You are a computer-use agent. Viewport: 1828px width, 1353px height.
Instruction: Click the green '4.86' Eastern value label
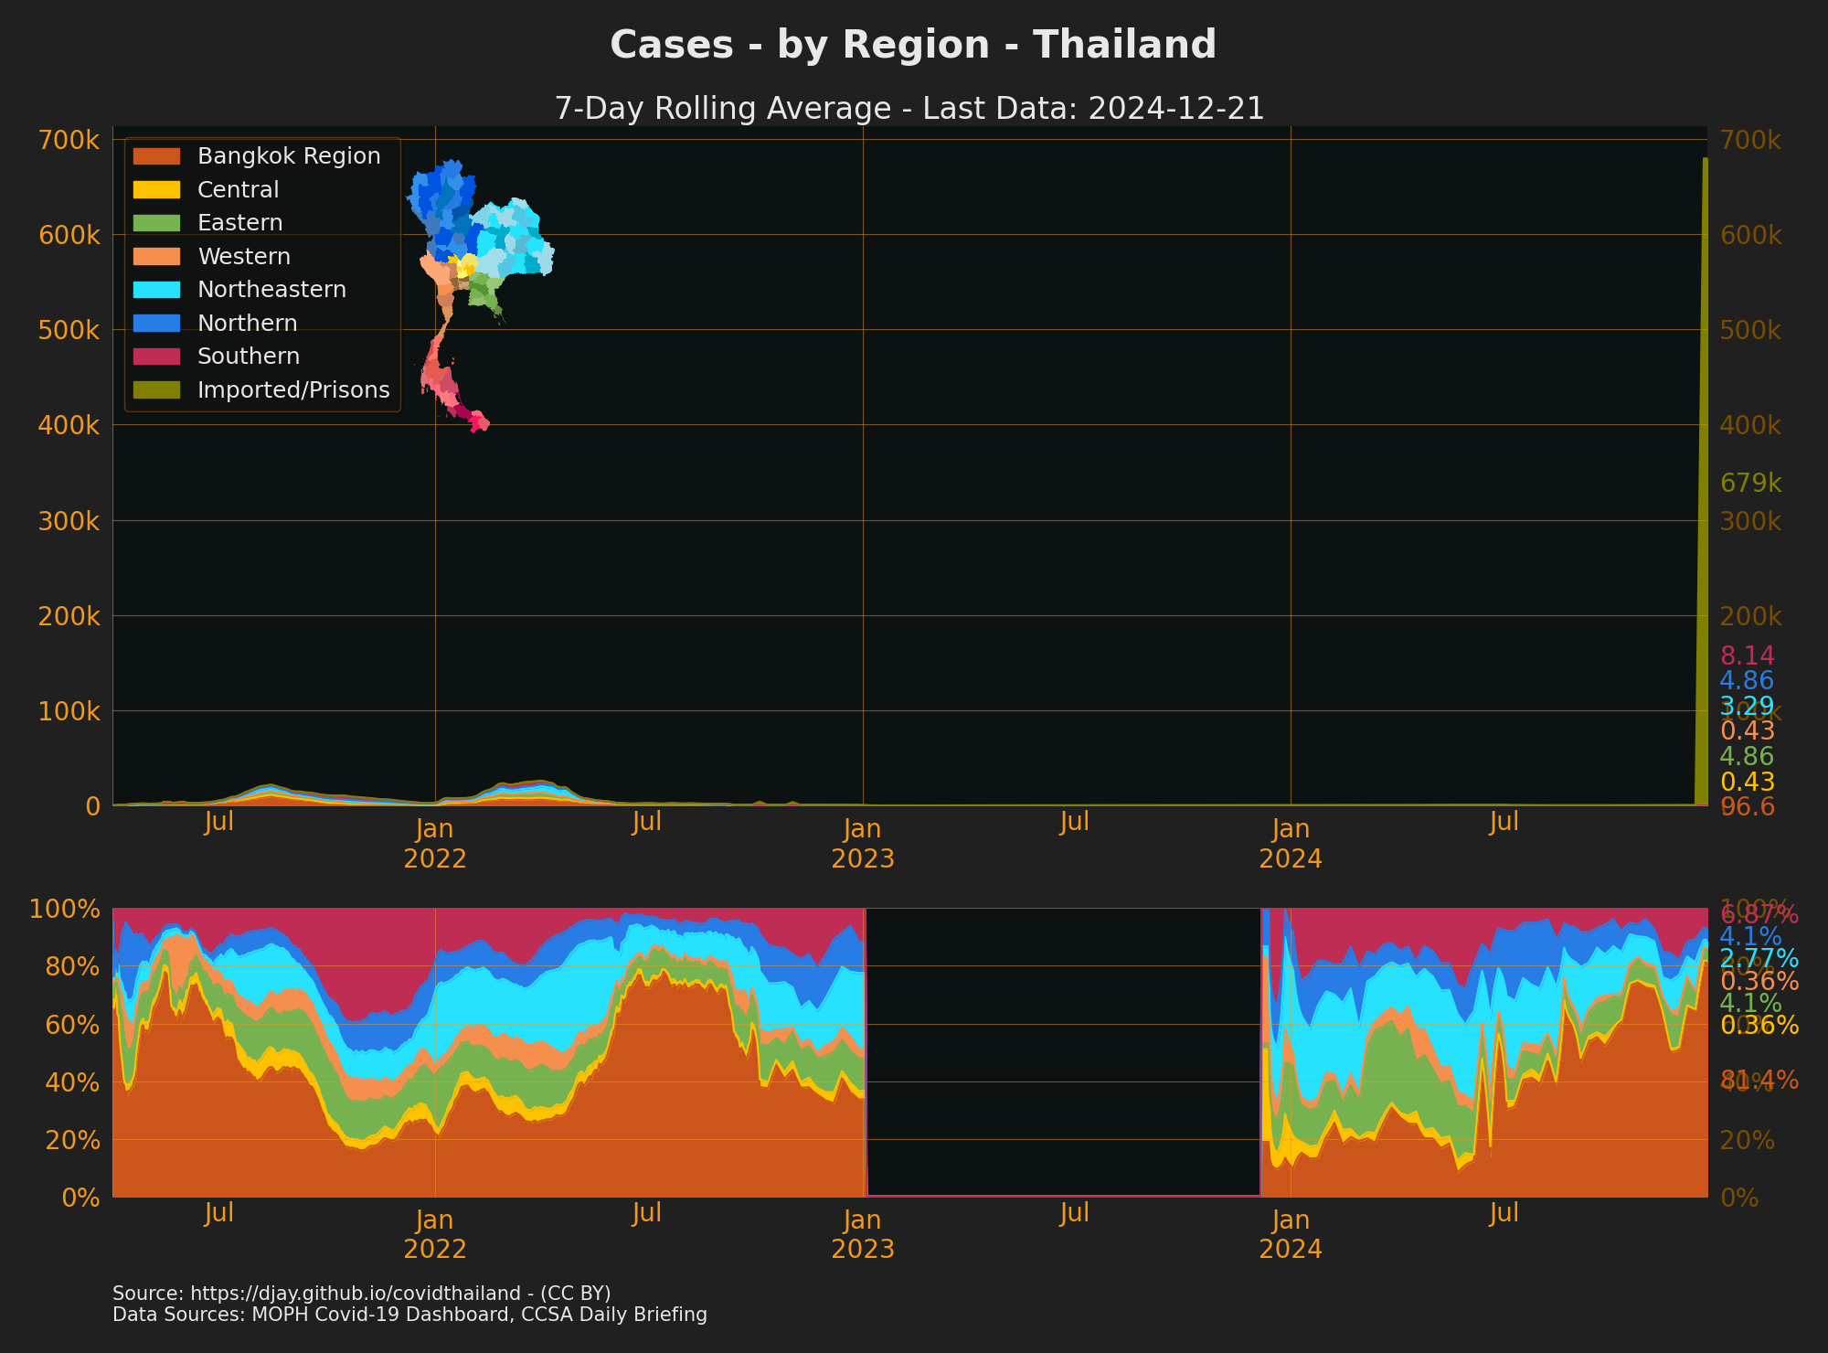pyautogui.click(x=1748, y=756)
